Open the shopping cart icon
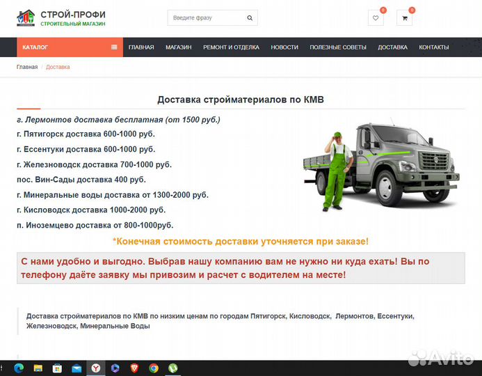 coord(404,18)
